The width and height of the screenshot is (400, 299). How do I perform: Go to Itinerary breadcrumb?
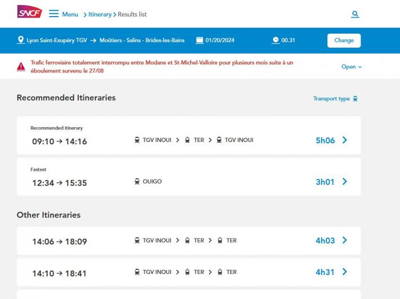click(100, 14)
